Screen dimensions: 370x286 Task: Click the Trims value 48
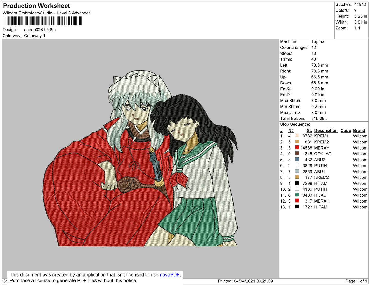tap(314, 59)
